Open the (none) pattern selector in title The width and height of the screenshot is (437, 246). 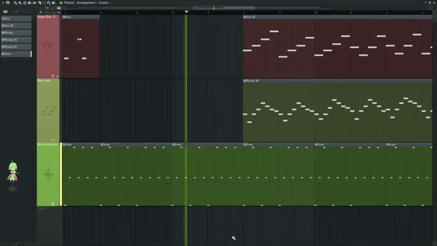point(103,3)
